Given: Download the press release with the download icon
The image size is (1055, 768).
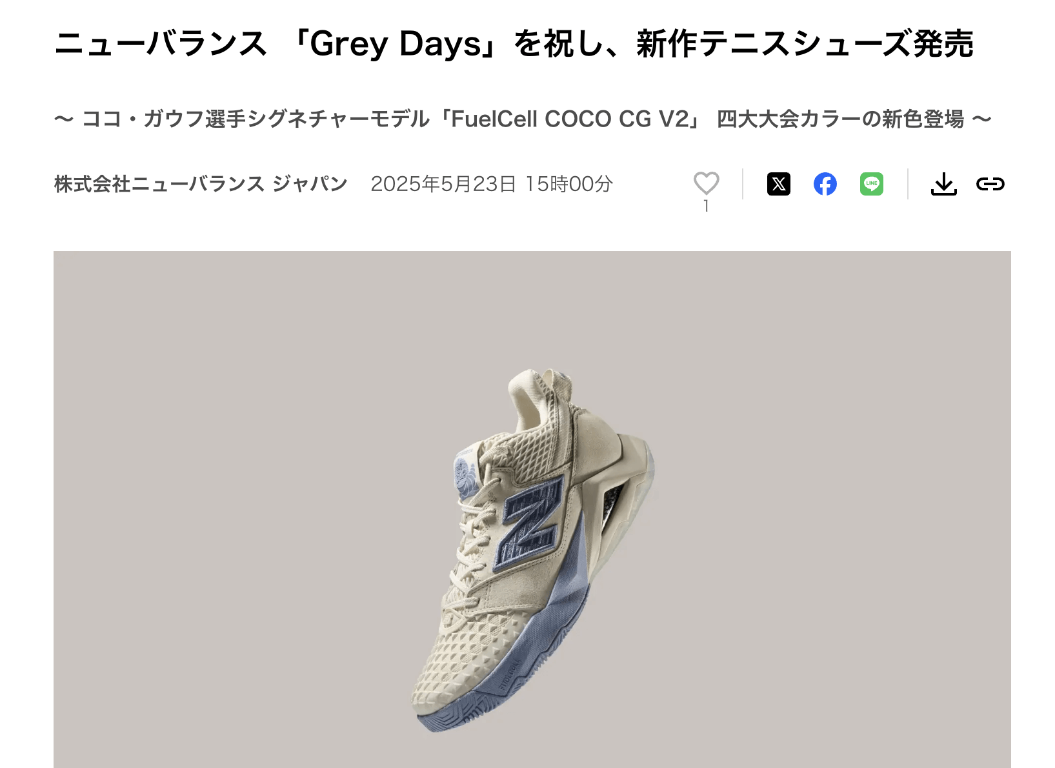Looking at the screenshot, I should coord(943,184).
